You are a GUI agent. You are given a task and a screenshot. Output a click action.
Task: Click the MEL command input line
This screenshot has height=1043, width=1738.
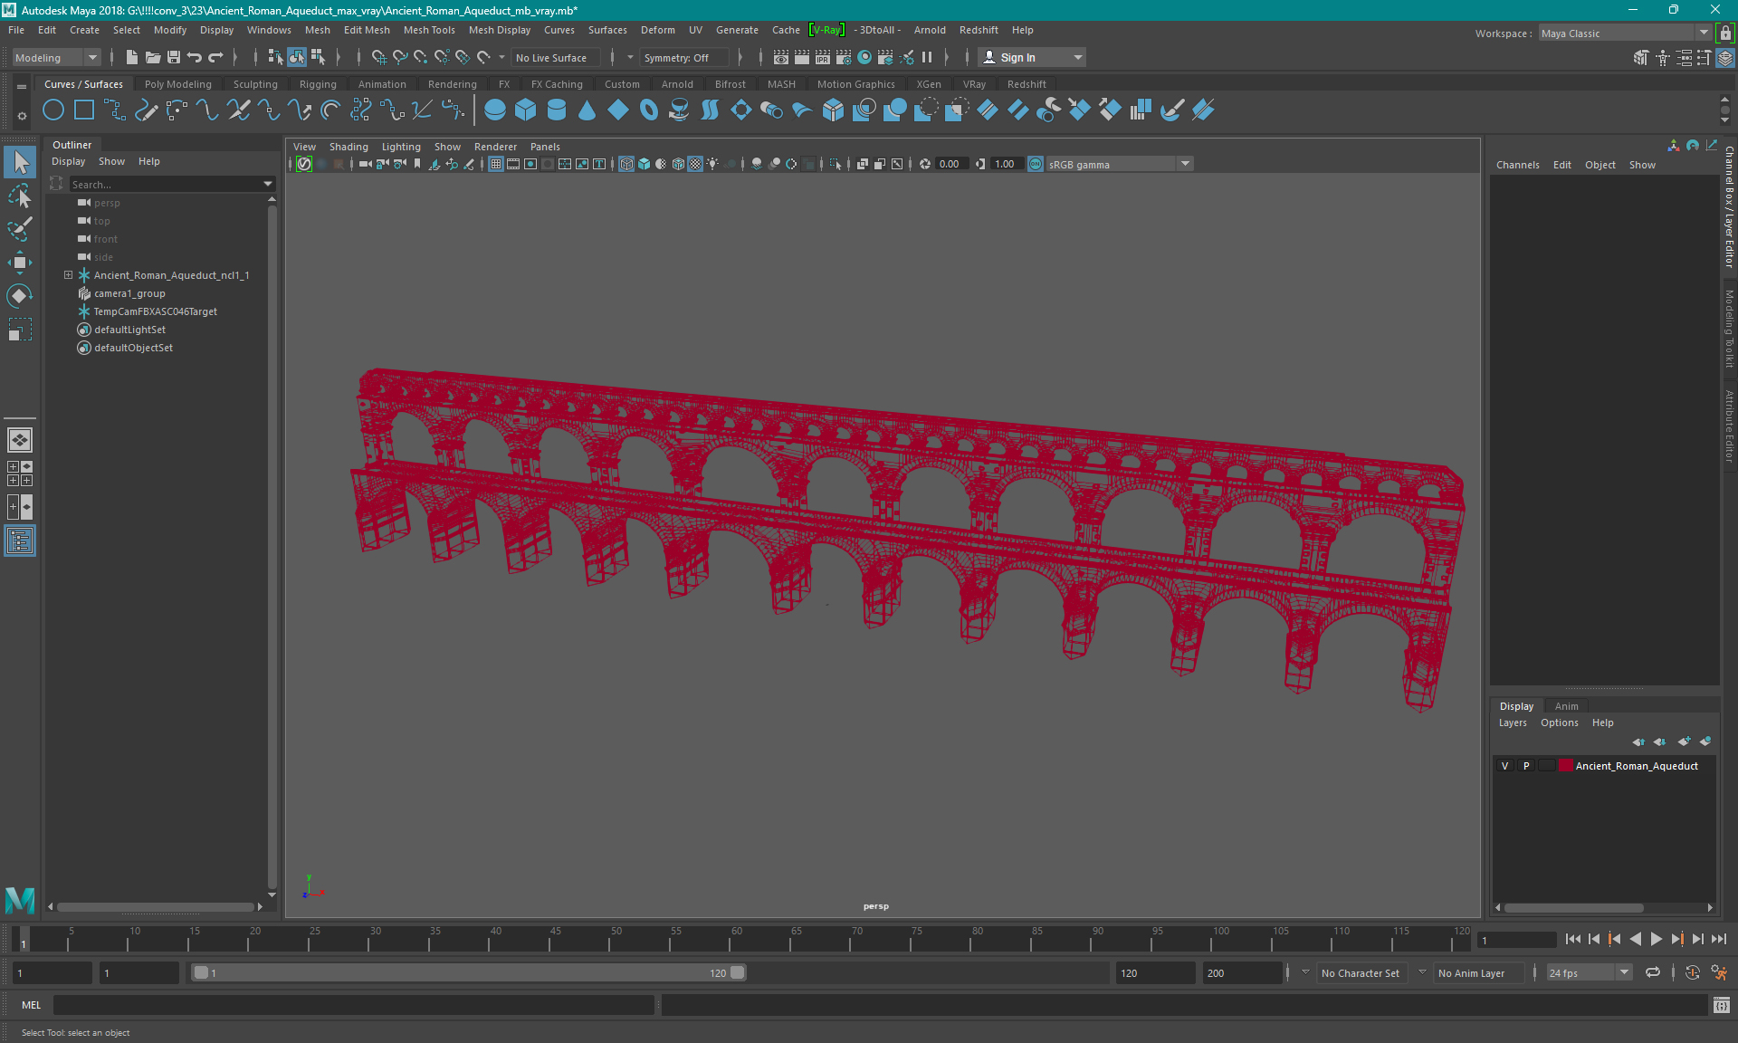pos(353,1005)
